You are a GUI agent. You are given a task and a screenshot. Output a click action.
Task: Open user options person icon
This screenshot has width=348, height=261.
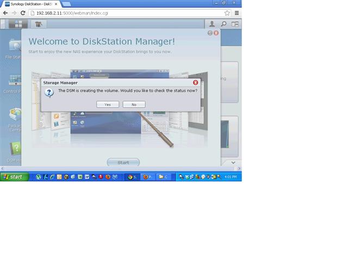click(212, 24)
